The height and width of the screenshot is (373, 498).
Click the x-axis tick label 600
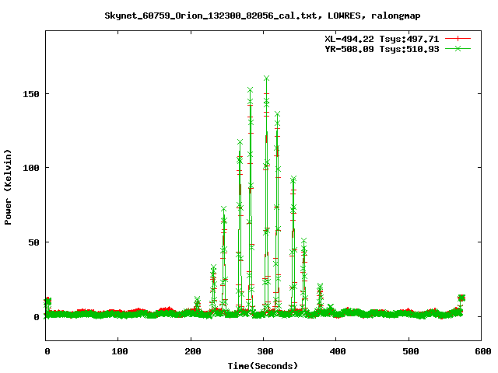pos(483,351)
